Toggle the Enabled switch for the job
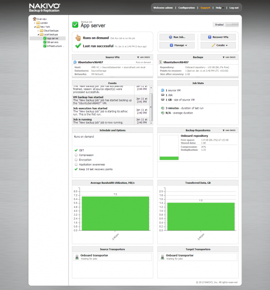The image size is (270, 290). (x=232, y=25)
